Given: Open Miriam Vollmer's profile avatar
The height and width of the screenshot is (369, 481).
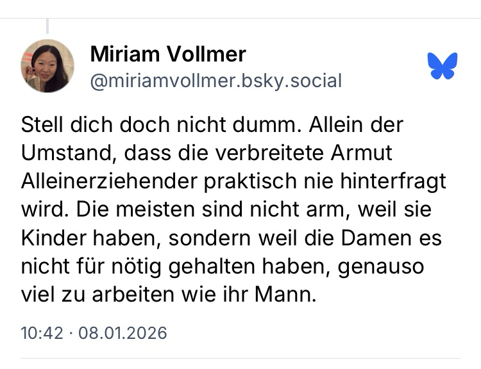Looking at the screenshot, I should coord(47,66).
